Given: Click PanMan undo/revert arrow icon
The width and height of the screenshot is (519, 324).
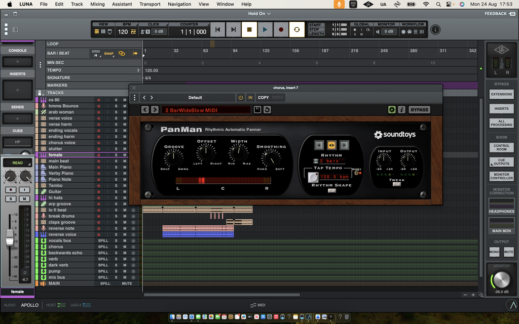Looking at the screenshot, I should coord(267,110).
